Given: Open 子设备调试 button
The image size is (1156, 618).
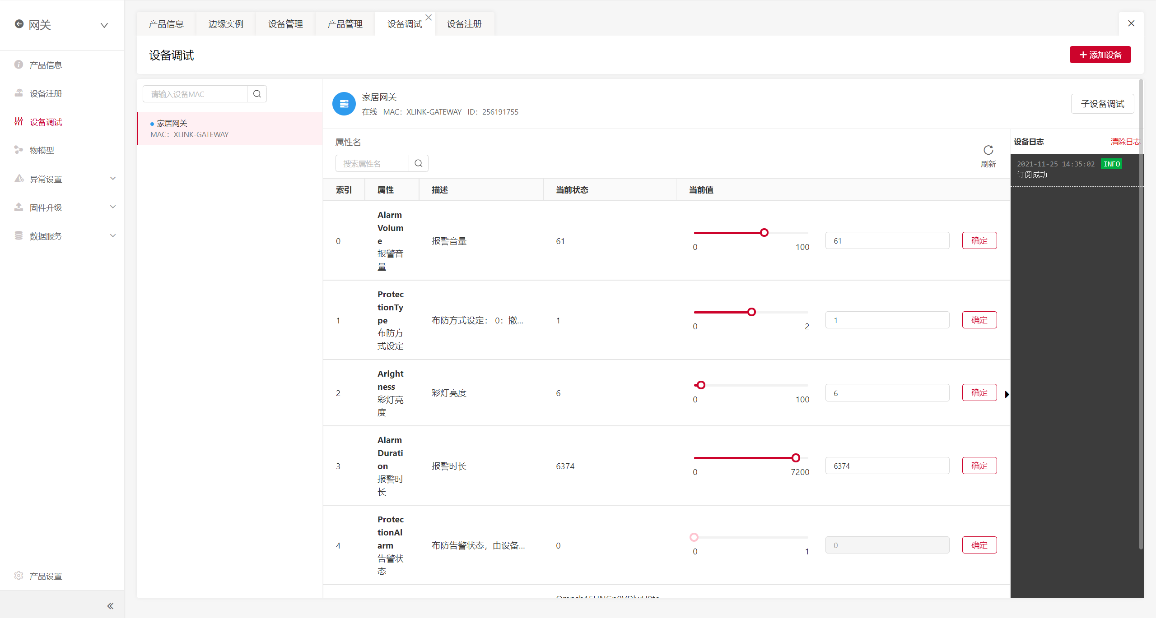Looking at the screenshot, I should 1102,104.
